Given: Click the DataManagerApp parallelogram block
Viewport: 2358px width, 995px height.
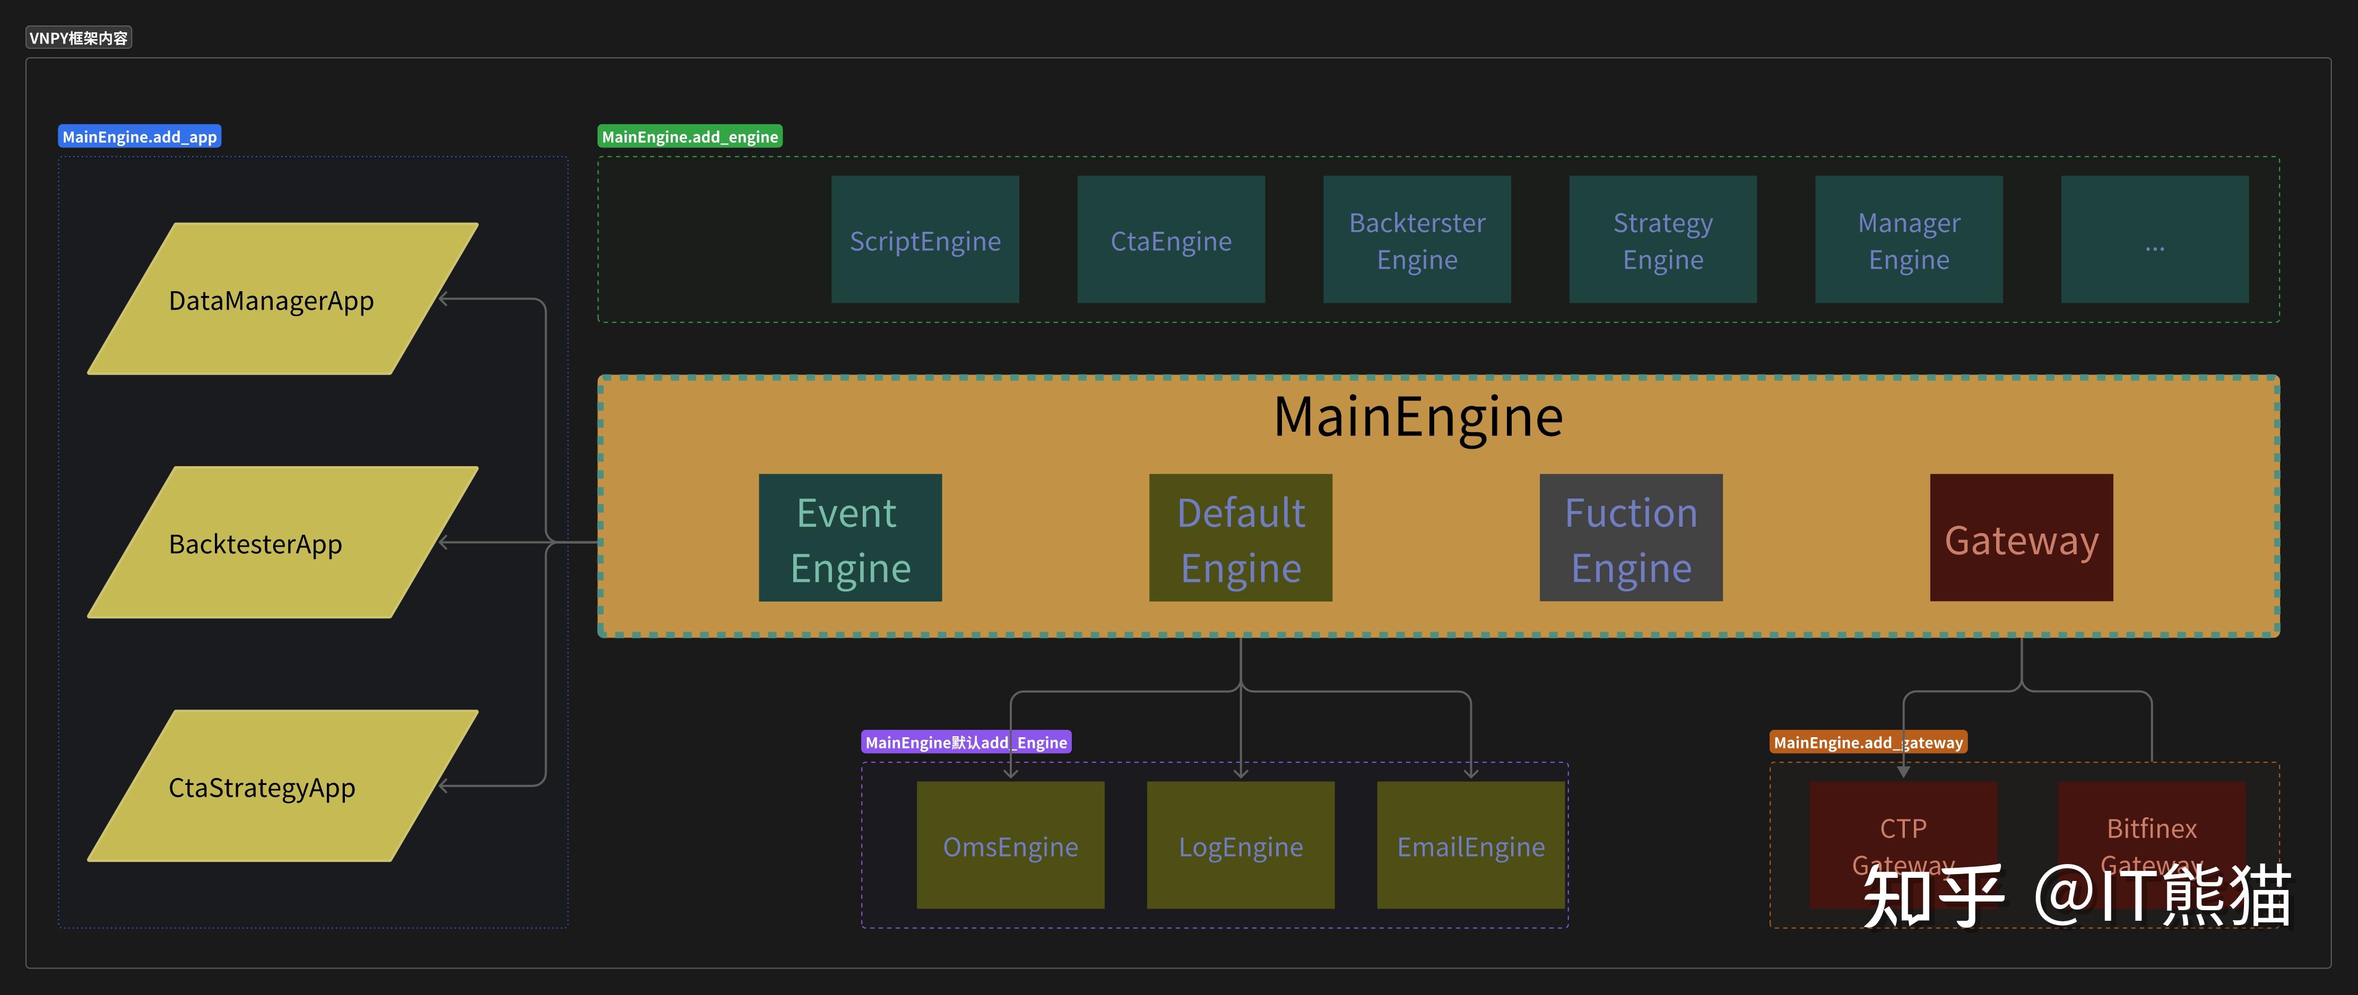Looking at the screenshot, I should [282, 299].
